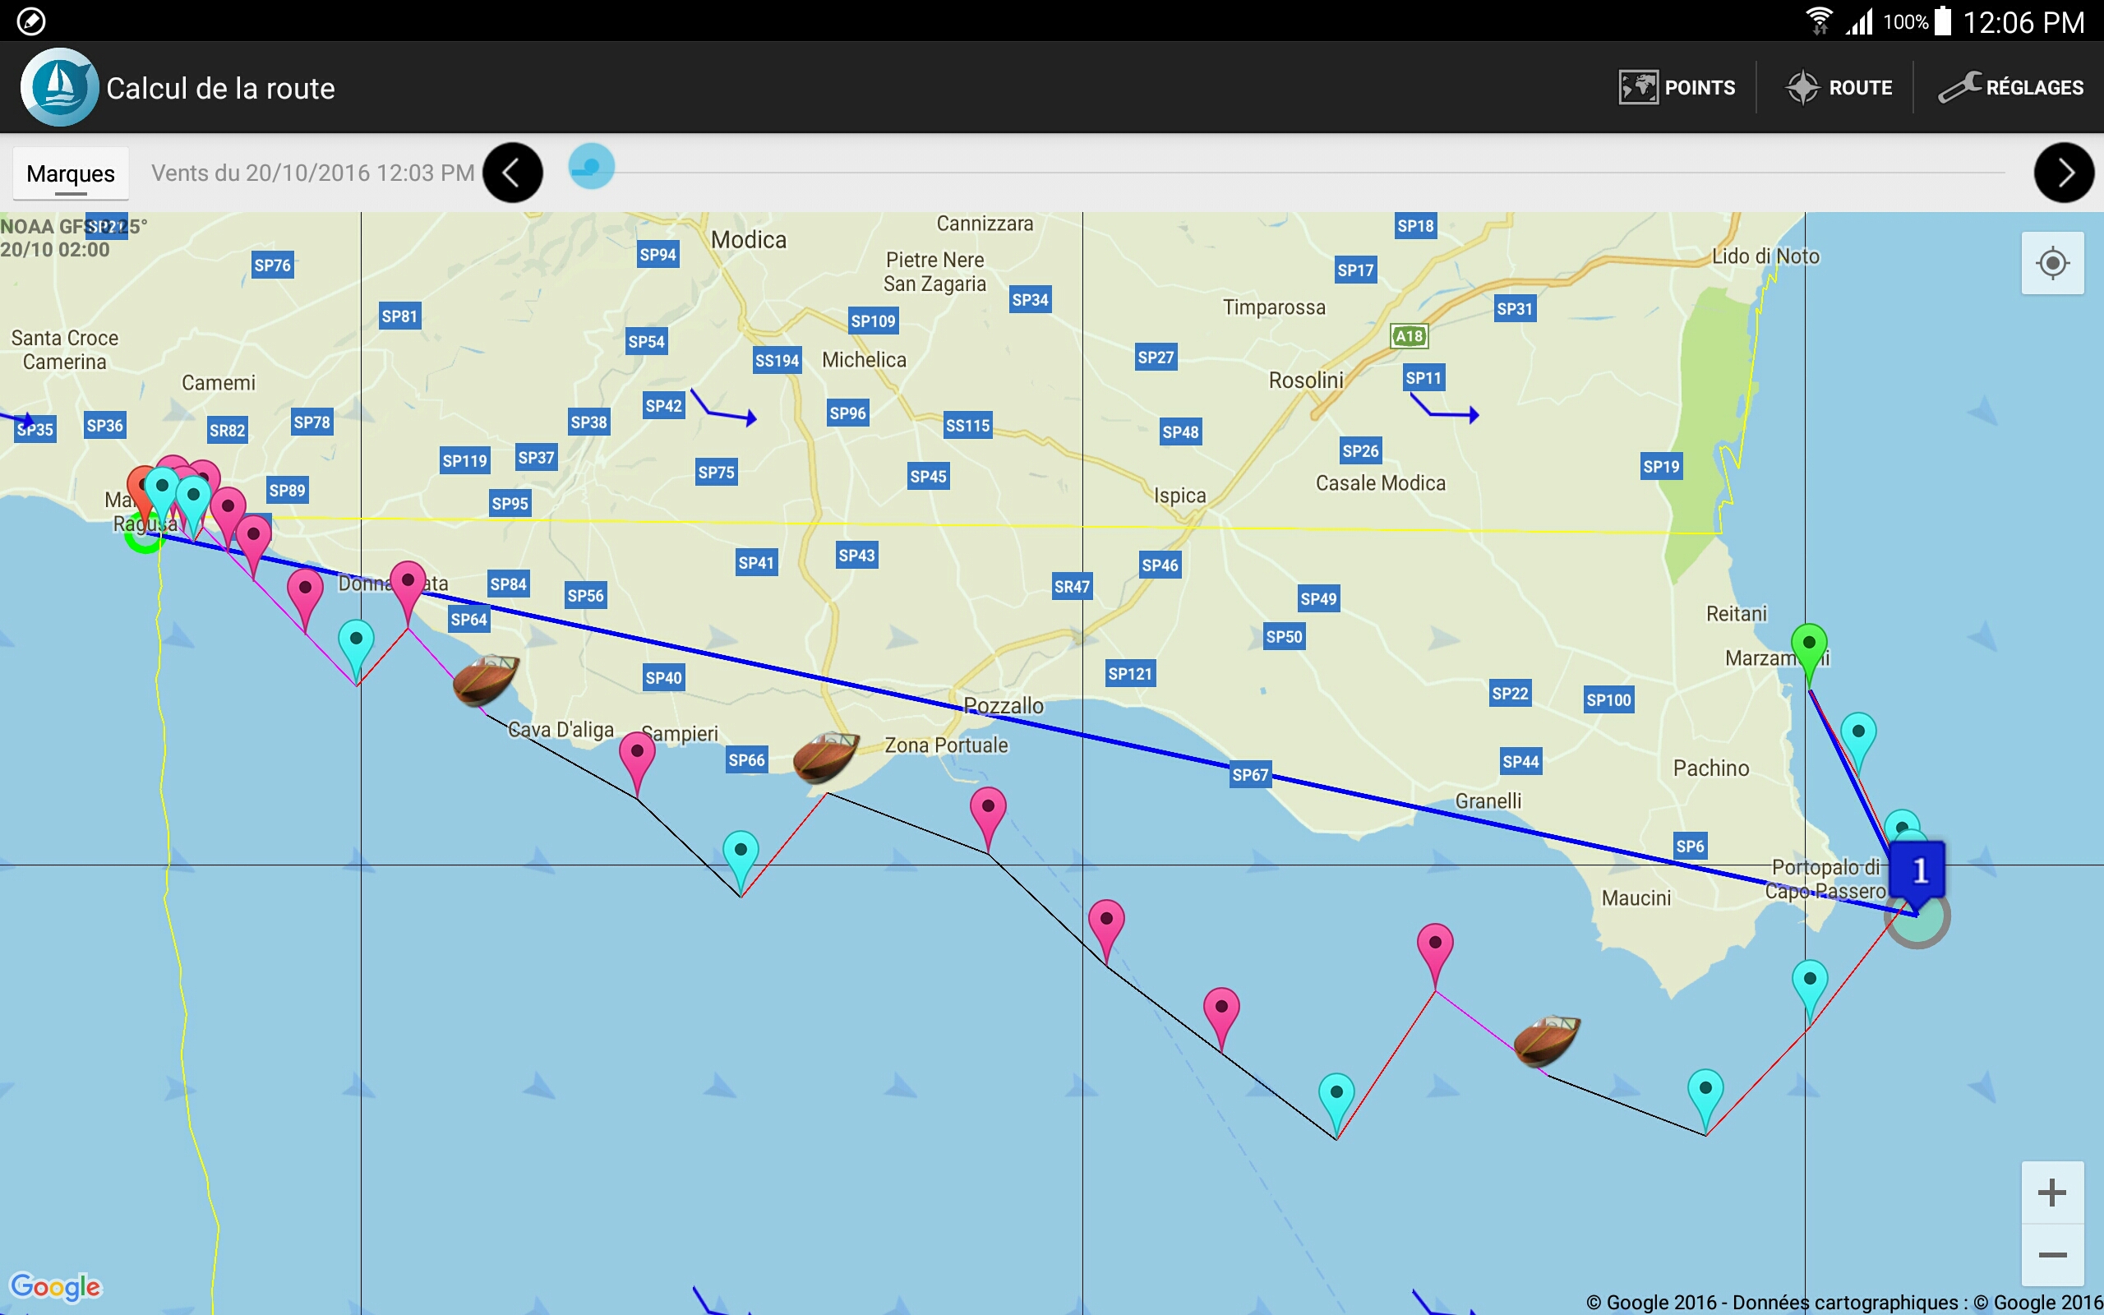Tap the blue waypoint marker number 1

[1919, 870]
